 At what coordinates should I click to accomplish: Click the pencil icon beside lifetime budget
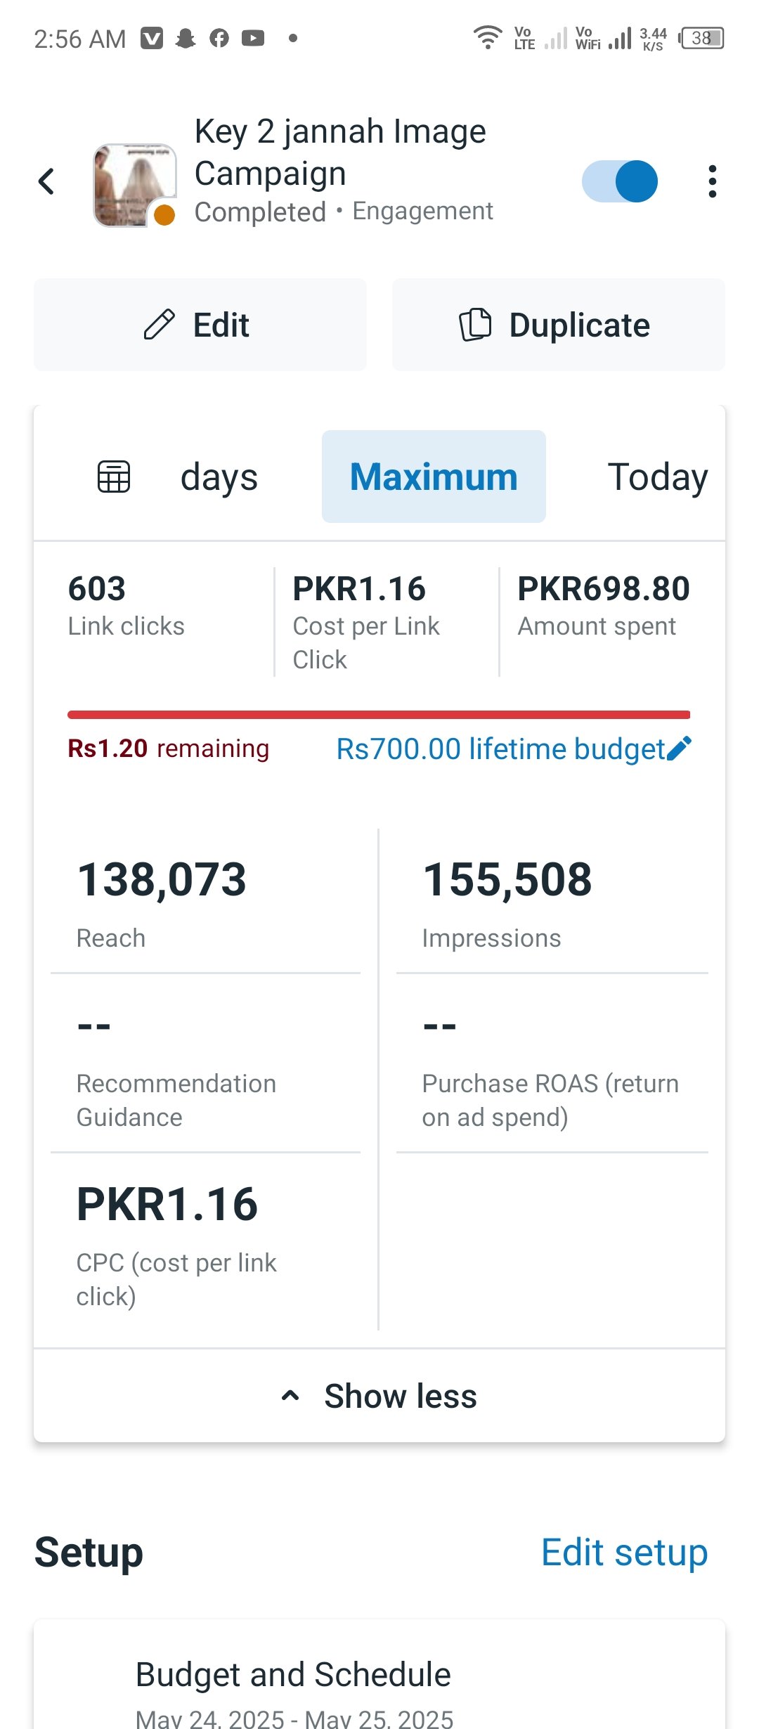click(679, 749)
